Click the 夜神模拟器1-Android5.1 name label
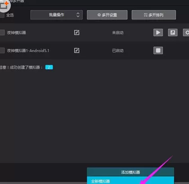This screenshot has height=184, width=189. 28,51
